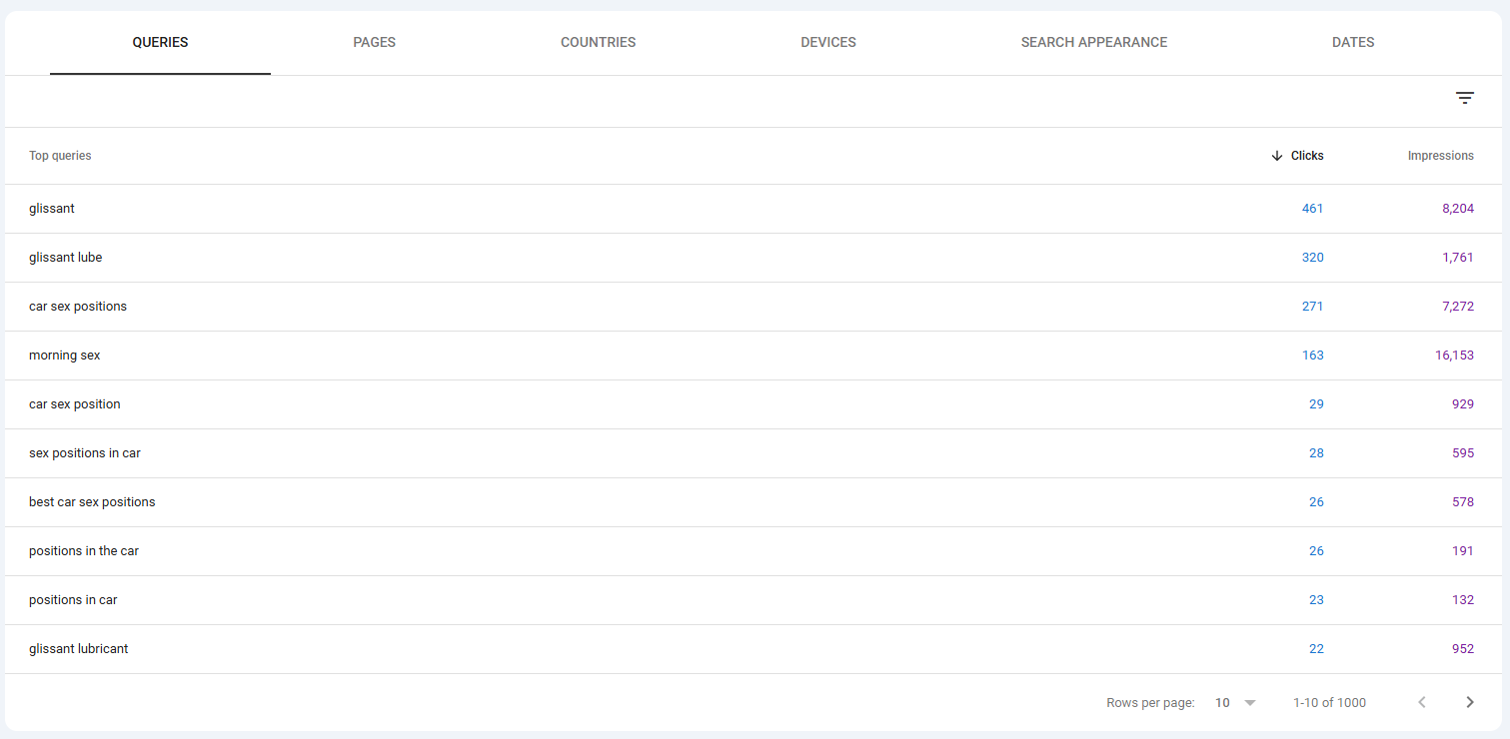The width and height of the screenshot is (1510, 739).
Task: Select the 'glissant' query row
Action: 52,209
